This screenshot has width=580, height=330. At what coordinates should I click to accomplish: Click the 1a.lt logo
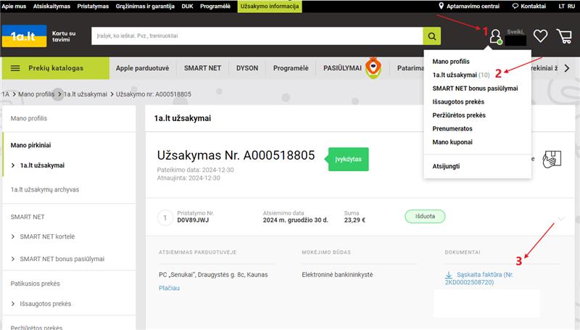pyautogui.click(x=25, y=36)
